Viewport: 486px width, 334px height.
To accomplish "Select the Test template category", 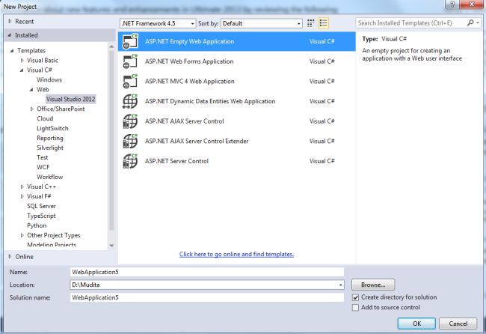I will [42, 157].
